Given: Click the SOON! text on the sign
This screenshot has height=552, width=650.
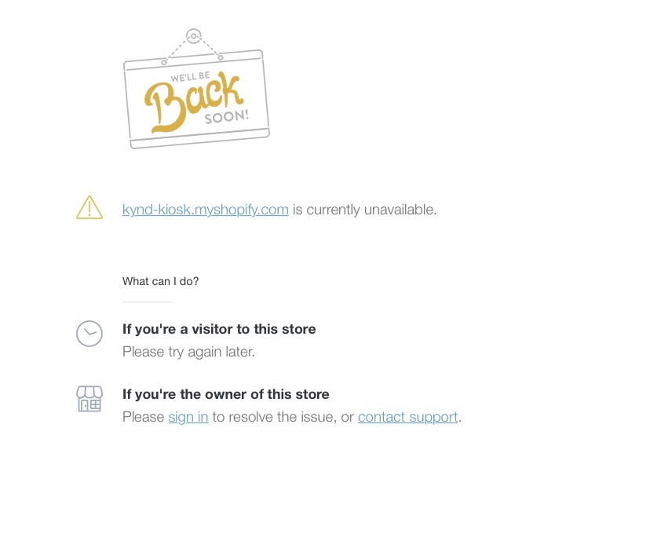Looking at the screenshot, I should (227, 116).
